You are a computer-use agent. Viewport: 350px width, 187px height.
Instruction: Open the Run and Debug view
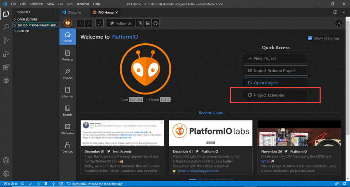(x=6, y=54)
